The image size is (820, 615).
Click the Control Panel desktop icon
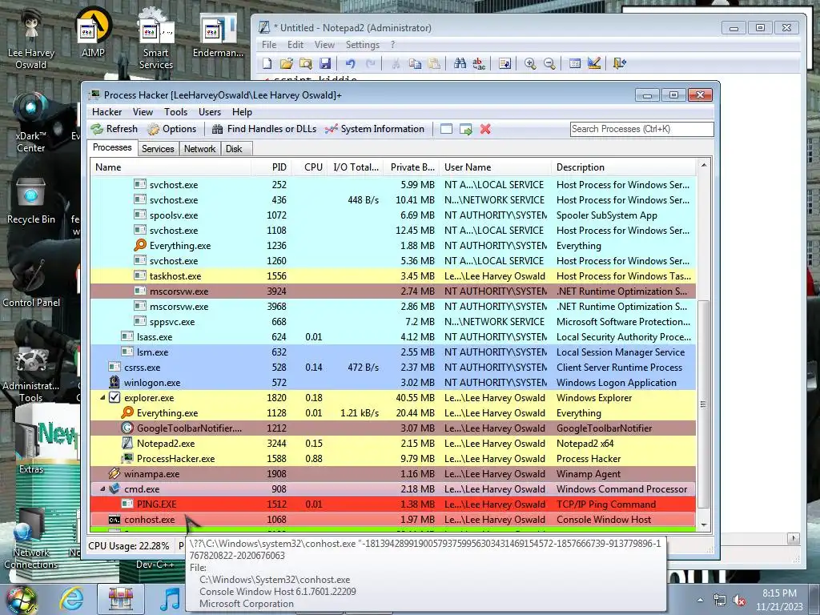[31, 281]
